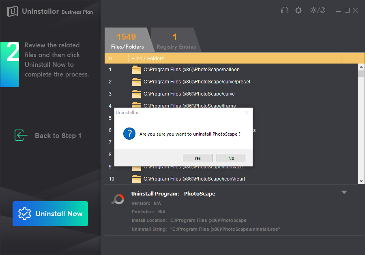Select the PhotoScape\curve\preset path text
Viewport: 365px width, 255px height.
(x=197, y=81)
